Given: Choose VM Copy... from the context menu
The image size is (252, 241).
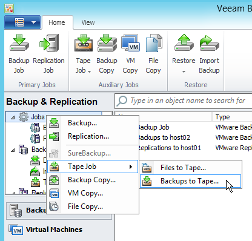Looking at the screenshot, I should point(93,193).
